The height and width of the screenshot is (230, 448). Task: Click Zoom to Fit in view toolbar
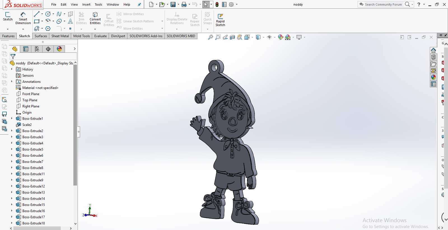211,37
